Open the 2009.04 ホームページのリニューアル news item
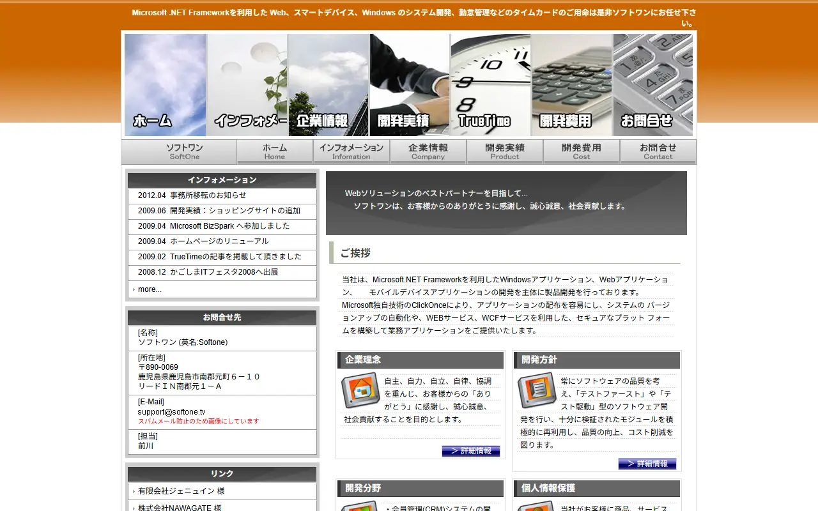 [222, 241]
